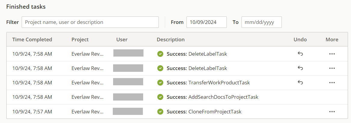Select the TransferWorkProductTask description text
351x123 pixels.
pos(219,83)
